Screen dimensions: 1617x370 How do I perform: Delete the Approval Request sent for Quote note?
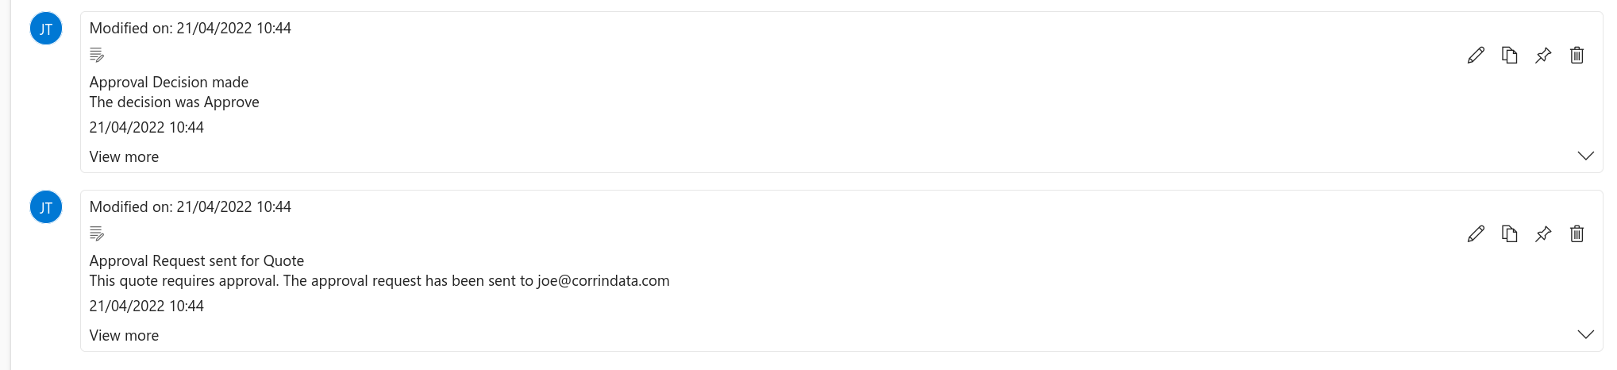tap(1577, 234)
